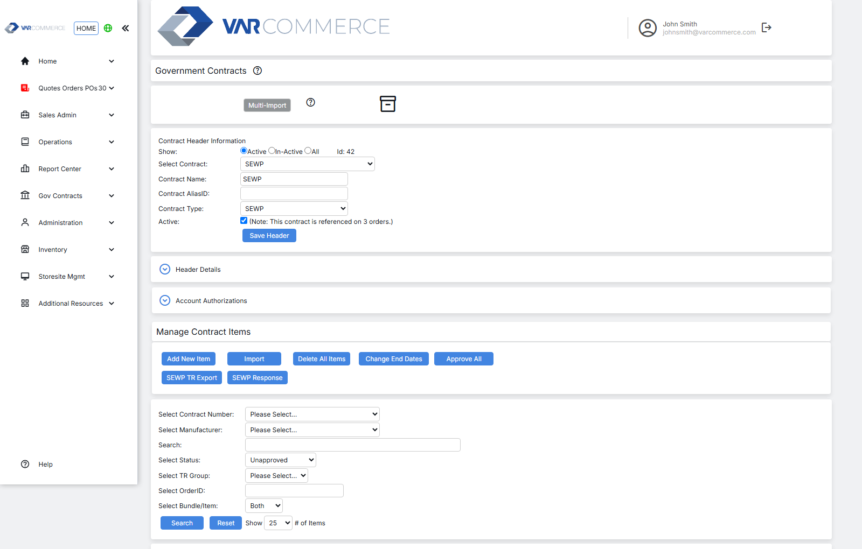Click the Multi-Import button
Image resolution: width=862 pixels, height=549 pixels.
267,105
